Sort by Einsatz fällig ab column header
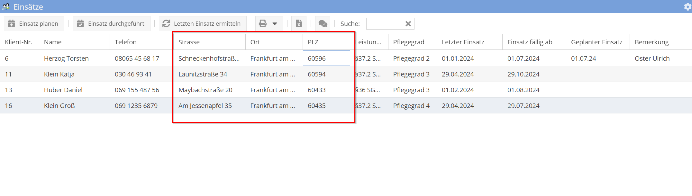Image resolution: width=692 pixels, height=196 pixels. point(534,42)
